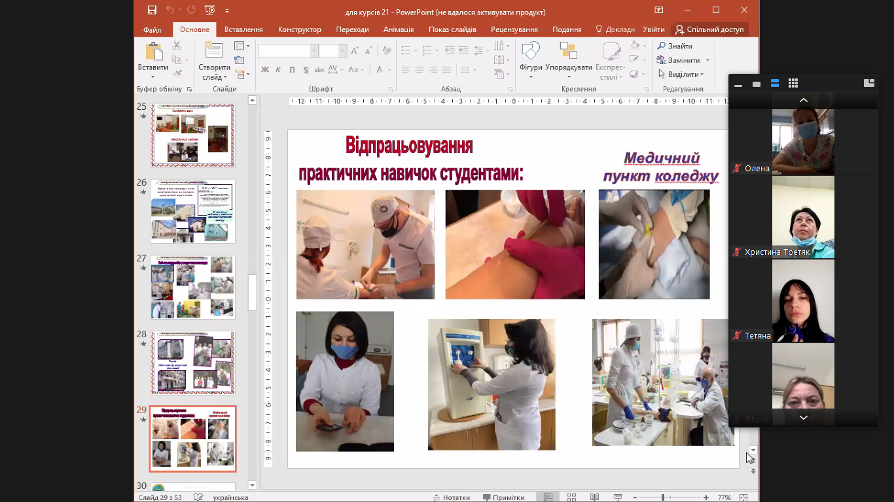Select slide 27 thumbnail in slide panel
The width and height of the screenshot is (894, 502).
click(192, 286)
